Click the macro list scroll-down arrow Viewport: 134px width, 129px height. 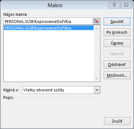pyautogui.click(x=97, y=78)
